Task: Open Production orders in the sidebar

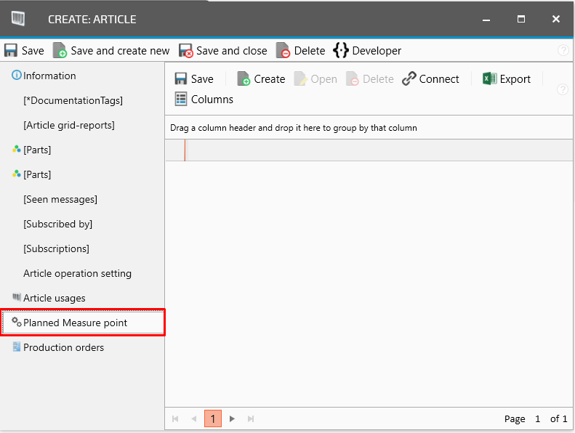Action: pos(63,347)
